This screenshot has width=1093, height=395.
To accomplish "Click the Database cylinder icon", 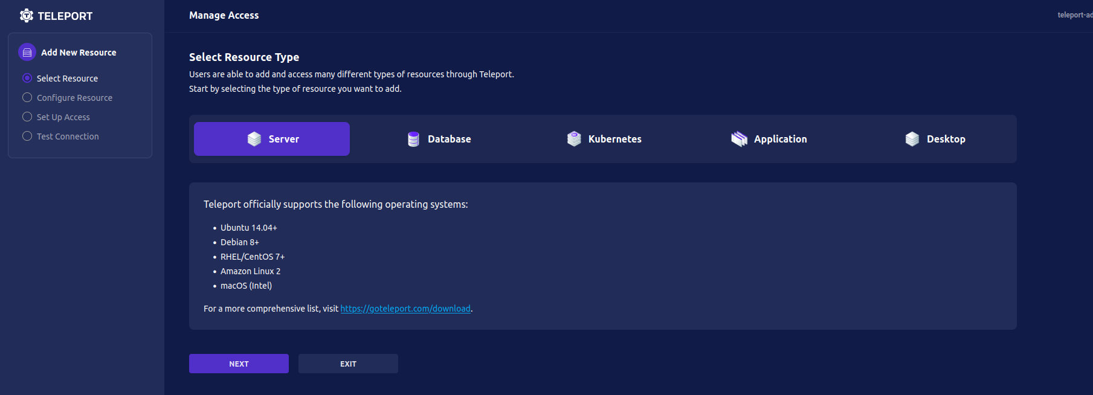I will 413,139.
